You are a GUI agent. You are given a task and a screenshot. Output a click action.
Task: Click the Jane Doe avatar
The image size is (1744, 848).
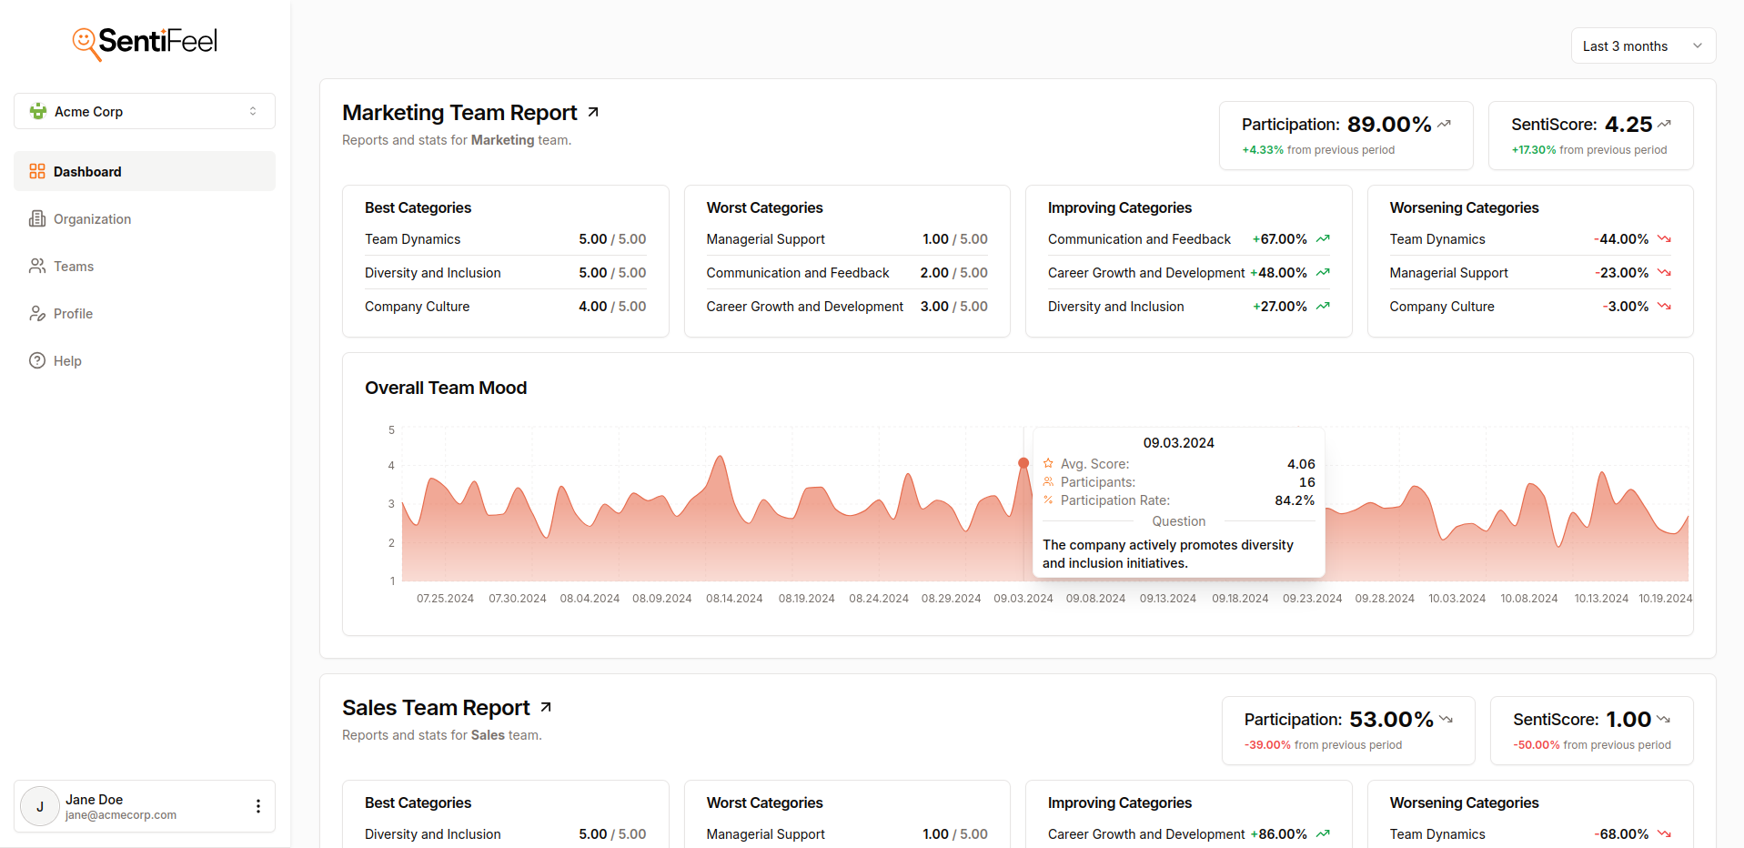40,806
